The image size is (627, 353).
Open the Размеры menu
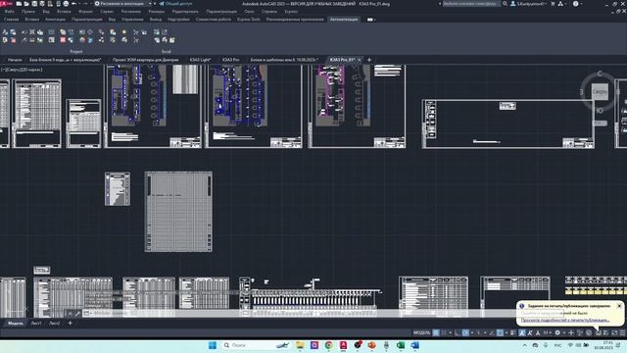coord(157,12)
